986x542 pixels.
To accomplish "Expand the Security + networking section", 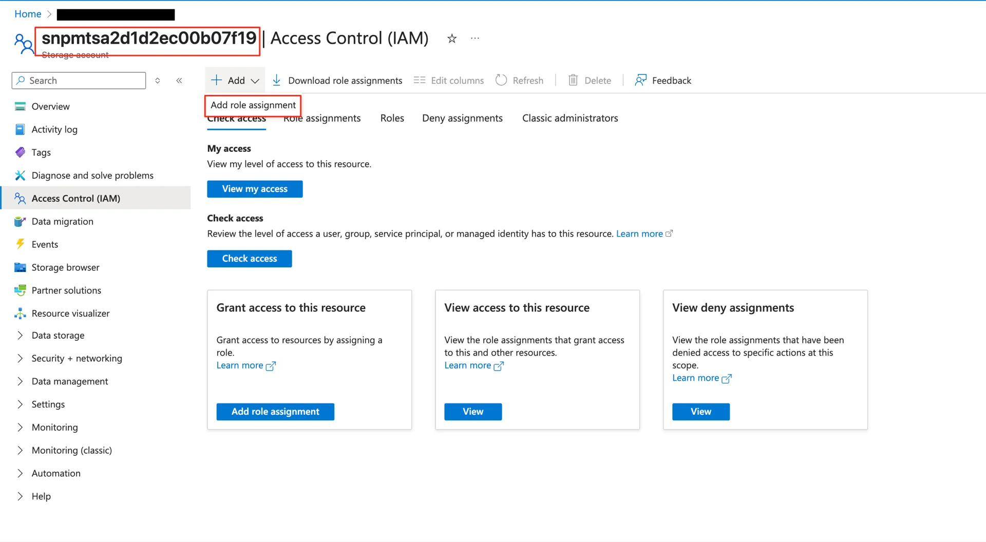I will (20, 358).
